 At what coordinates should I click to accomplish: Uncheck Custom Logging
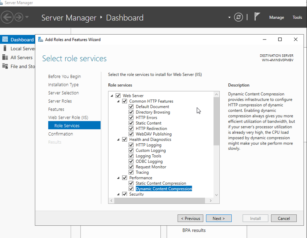(131, 150)
